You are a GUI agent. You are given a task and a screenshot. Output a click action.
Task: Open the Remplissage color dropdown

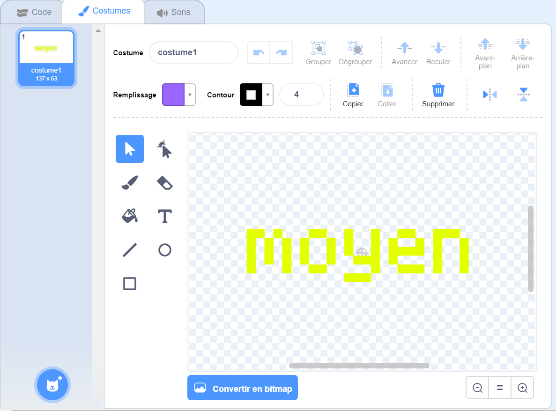(x=190, y=95)
